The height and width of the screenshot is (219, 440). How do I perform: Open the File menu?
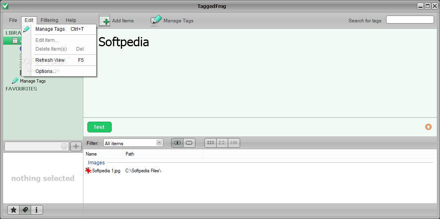coord(13,20)
